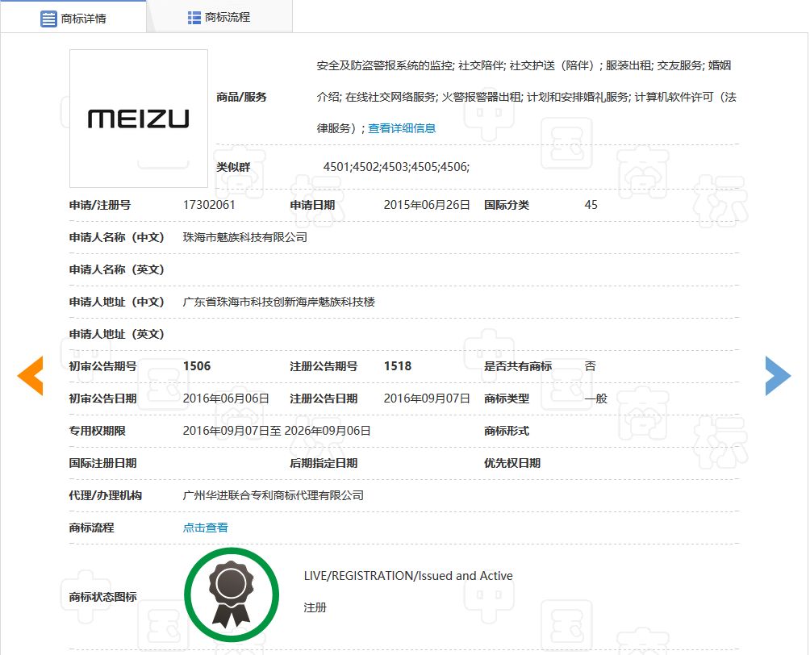Screen dimensions: 810x655
Task: Select applicant address 广东省珠海市科技创新海岸魅族科技楼
Action: (279, 302)
